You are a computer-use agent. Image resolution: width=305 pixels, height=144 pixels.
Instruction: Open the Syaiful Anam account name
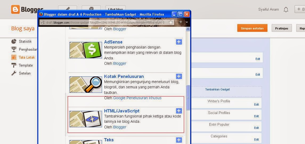(269, 9)
